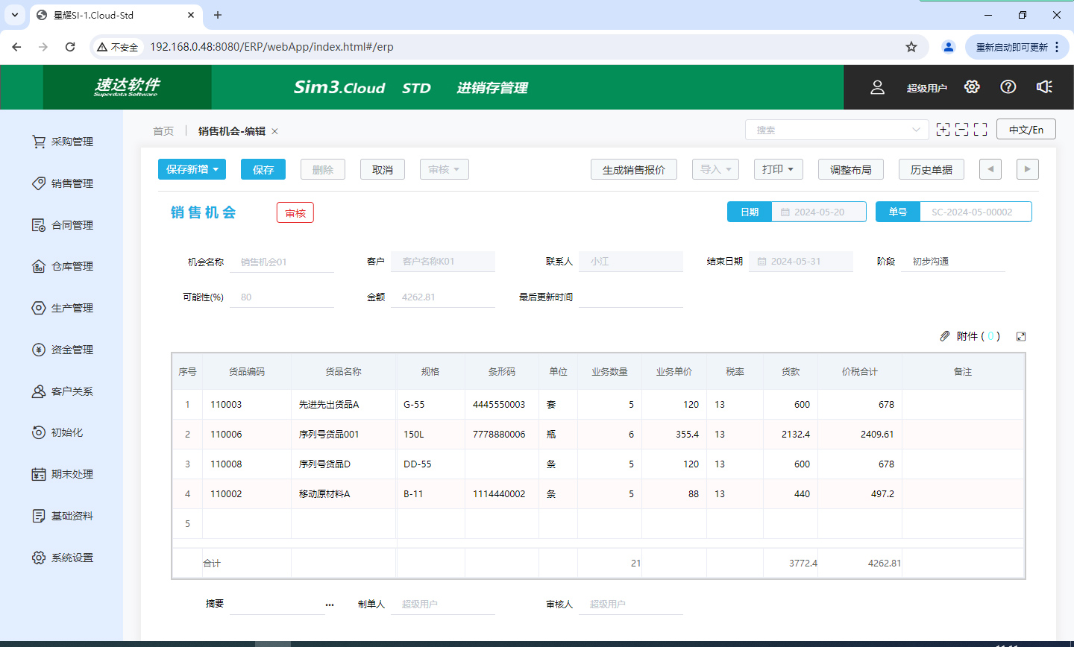The width and height of the screenshot is (1074, 647).
Task: Open the 搜索 combo box
Action: click(x=836, y=130)
